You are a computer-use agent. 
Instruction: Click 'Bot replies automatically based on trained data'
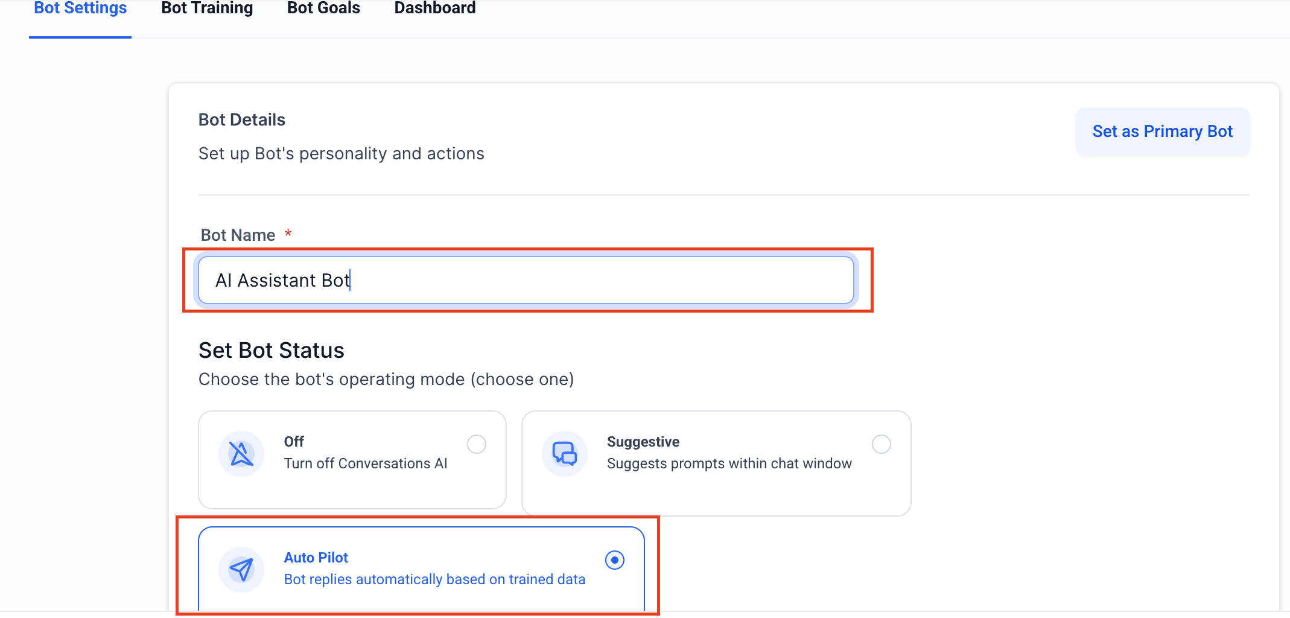pyautogui.click(x=434, y=579)
